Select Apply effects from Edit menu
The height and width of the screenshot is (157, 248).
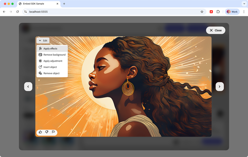tap(50, 48)
